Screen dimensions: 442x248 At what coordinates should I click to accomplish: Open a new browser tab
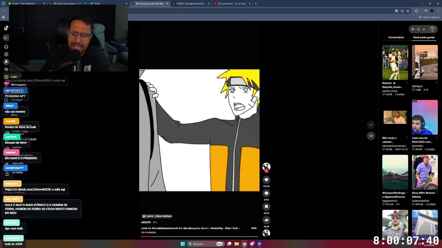click(x=256, y=3)
